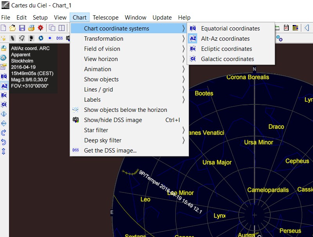The image size is (313, 237).
Task: Open chart settings notepad sidebar icon
Action: pos(4,67)
